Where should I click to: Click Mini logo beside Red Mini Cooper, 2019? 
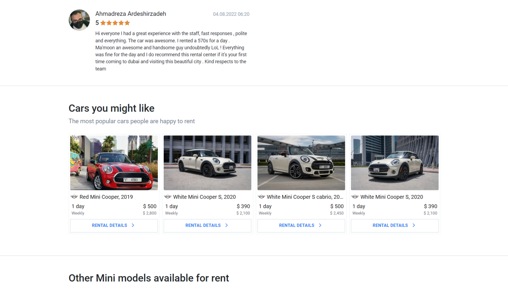coord(74,197)
